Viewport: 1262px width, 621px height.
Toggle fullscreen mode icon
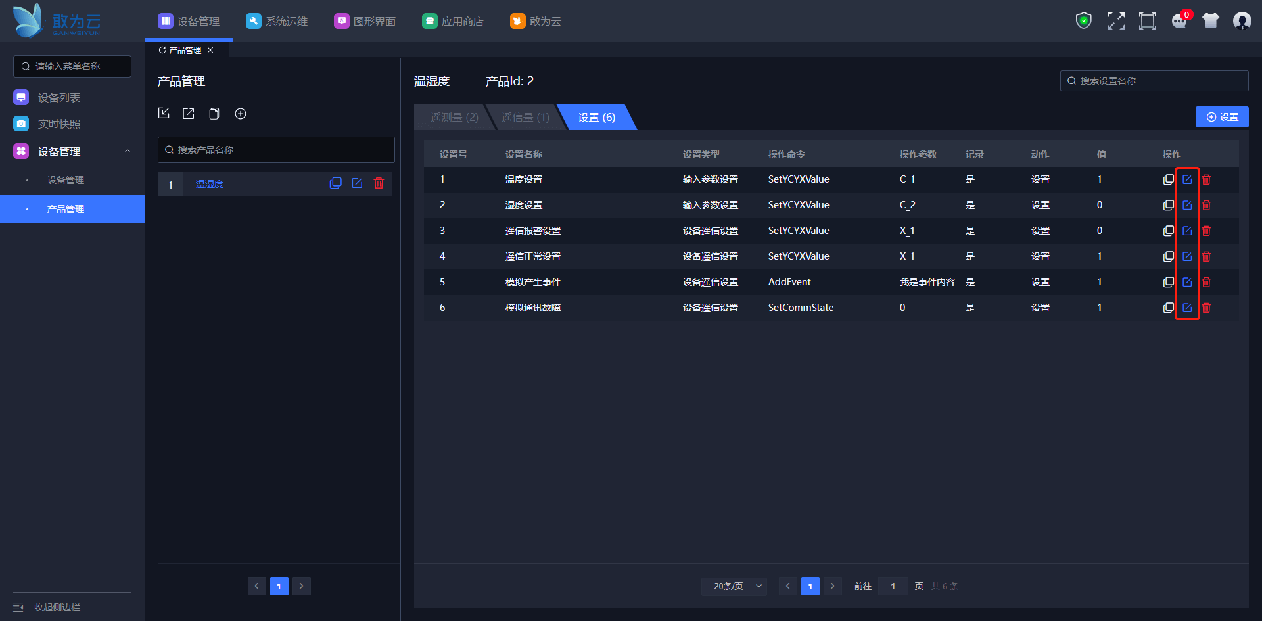(1115, 21)
